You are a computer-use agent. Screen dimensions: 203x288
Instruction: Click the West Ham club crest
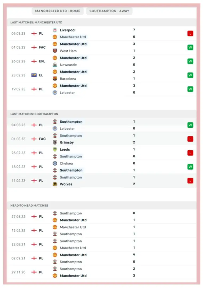(55, 51)
